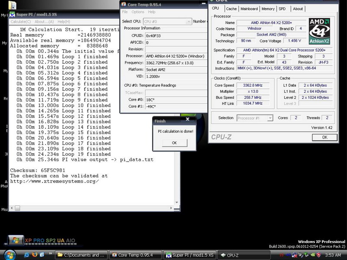The image size is (347, 260).
Task: Click CPU-Z Name field AMD Athlon 64 X2 5200+
Action: point(272,23)
